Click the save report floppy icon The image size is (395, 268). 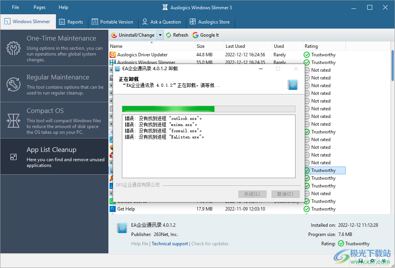pos(361,261)
